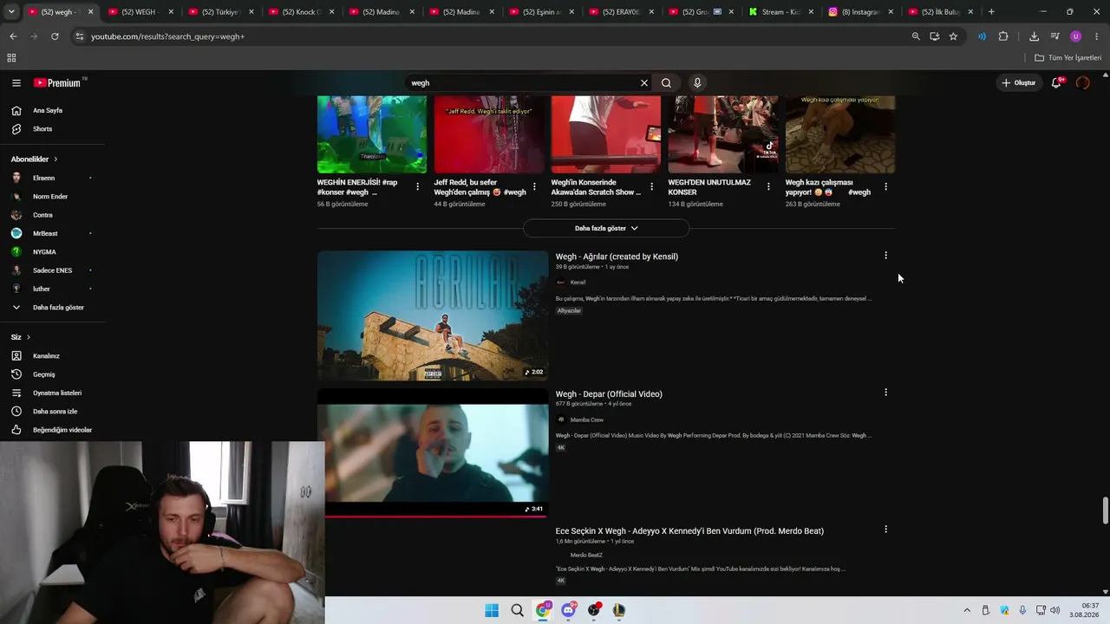This screenshot has width=1110, height=624.
Task: Open the Siz section chevron
Action: (29, 337)
